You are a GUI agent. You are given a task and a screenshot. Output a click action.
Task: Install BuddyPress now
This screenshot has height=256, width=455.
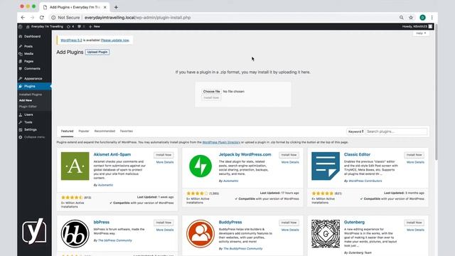(x=289, y=223)
